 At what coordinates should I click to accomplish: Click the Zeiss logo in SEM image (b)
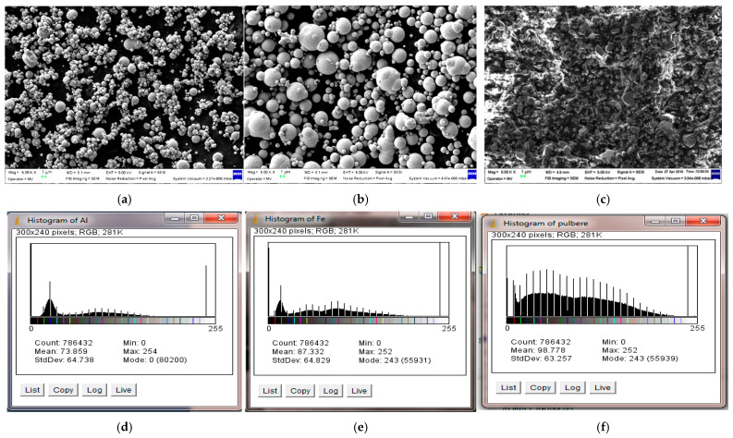[472, 175]
